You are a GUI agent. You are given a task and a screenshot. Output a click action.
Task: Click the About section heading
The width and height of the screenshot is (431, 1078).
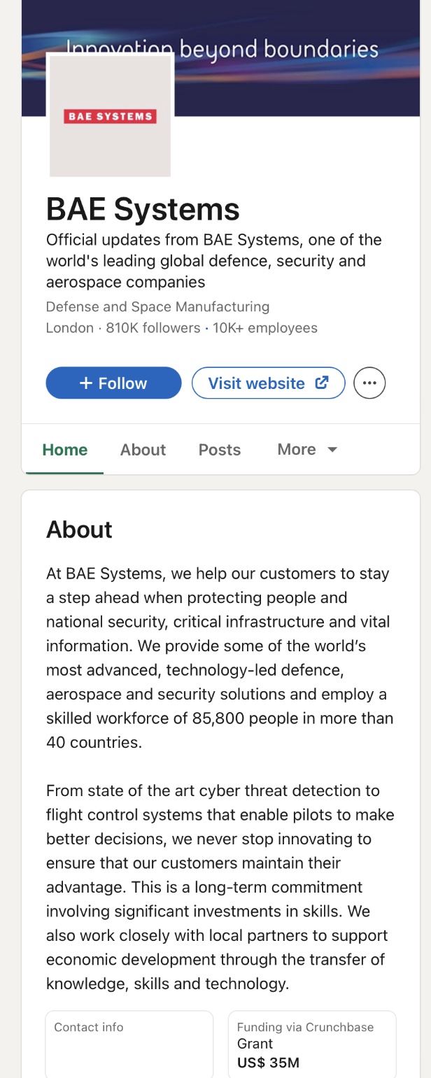(79, 530)
